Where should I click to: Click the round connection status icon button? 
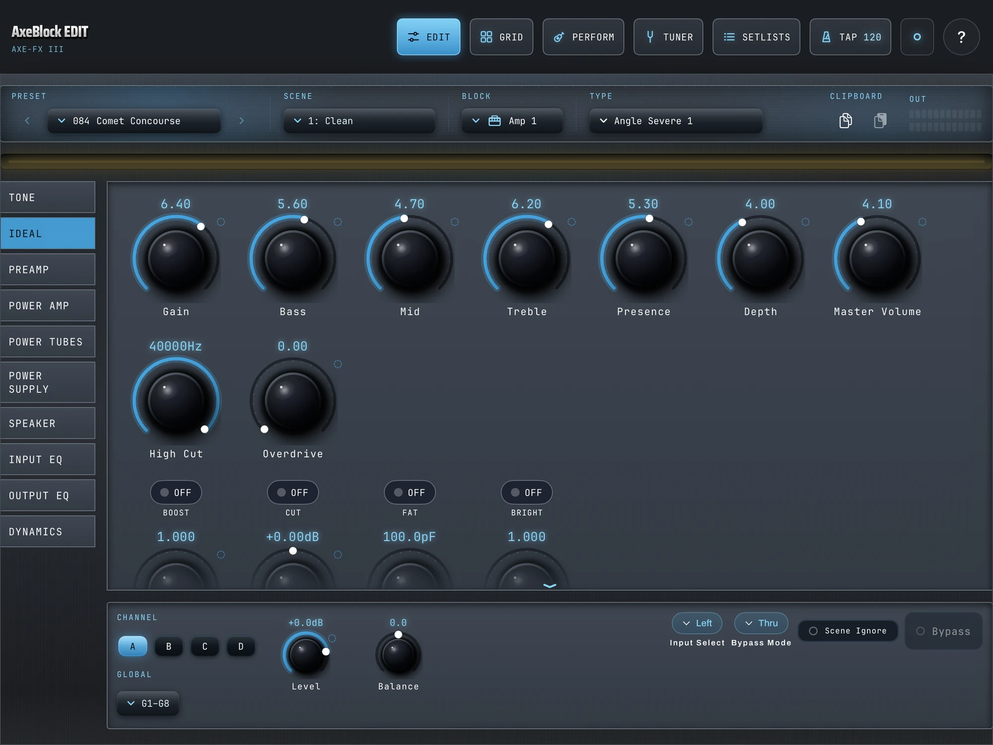click(x=917, y=37)
